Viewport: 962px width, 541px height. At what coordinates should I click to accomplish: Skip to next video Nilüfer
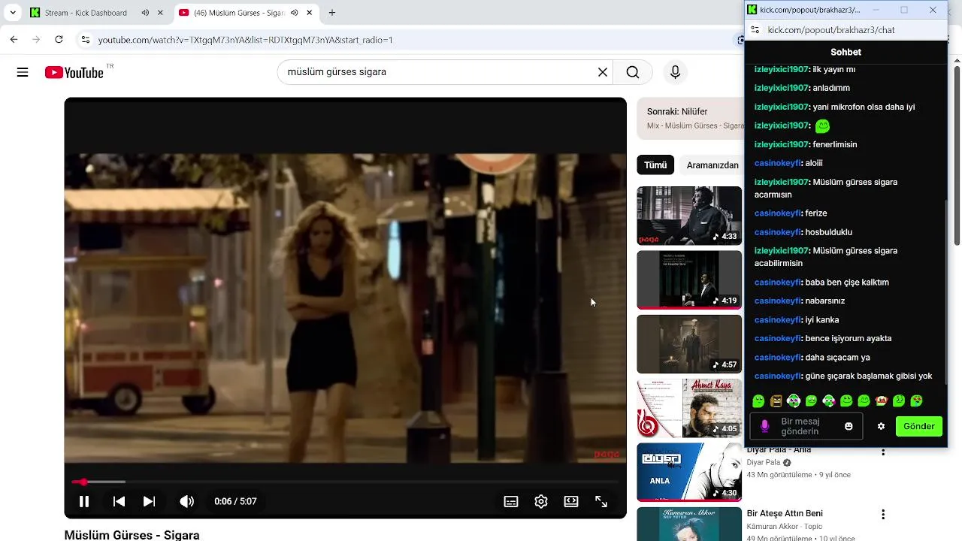point(149,501)
